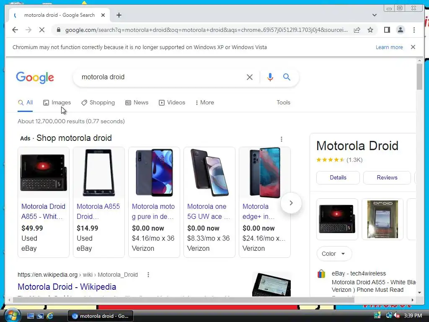Switch to Videos tab

pyautogui.click(x=172, y=103)
